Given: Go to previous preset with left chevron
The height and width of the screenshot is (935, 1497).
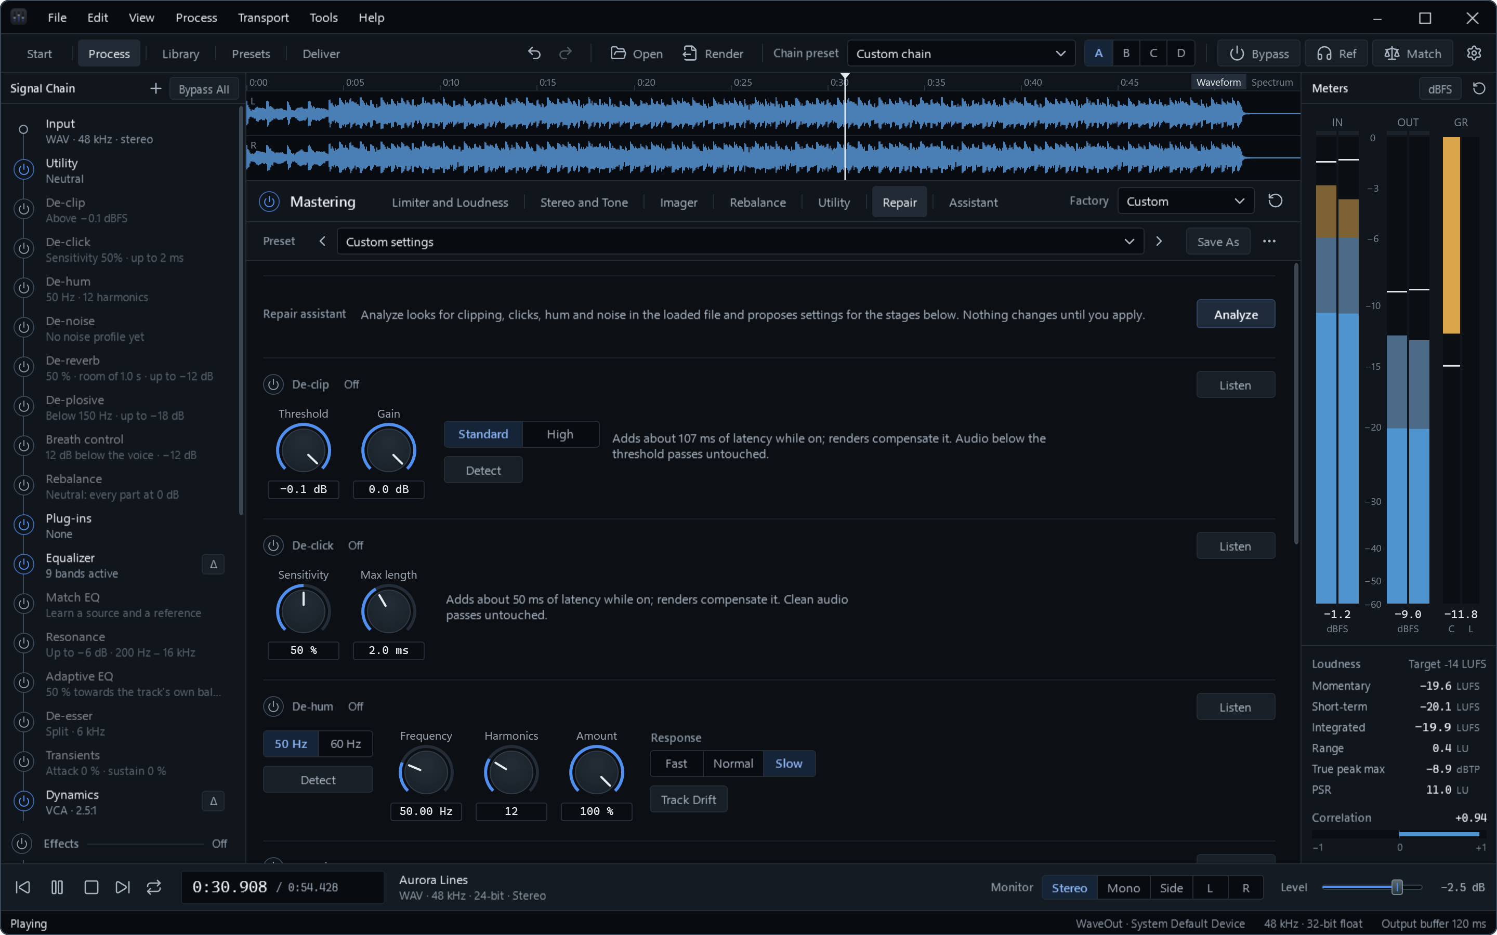Looking at the screenshot, I should [x=322, y=241].
